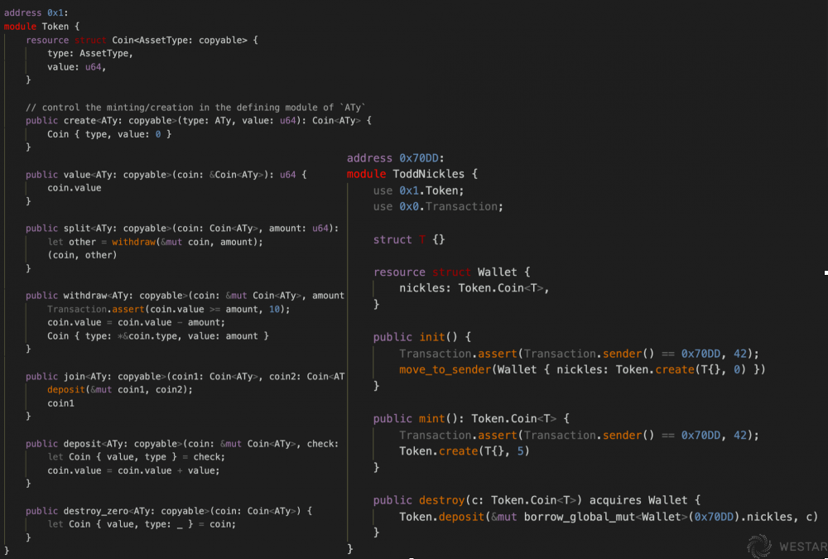Viewport: 828px width, 559px height.
Task: Click "Coin { type: *&coin.type, value: amount }"
Action: coord(158,336)
